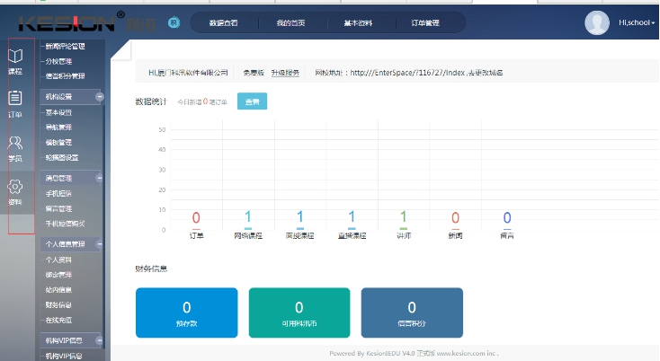Collapse the 消息管理 section
The image size is (660, 361).
tap(99, 178)
